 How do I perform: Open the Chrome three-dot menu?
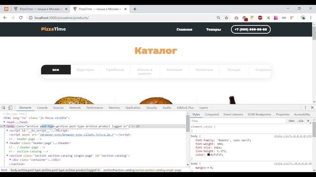(x=311, y=18)
